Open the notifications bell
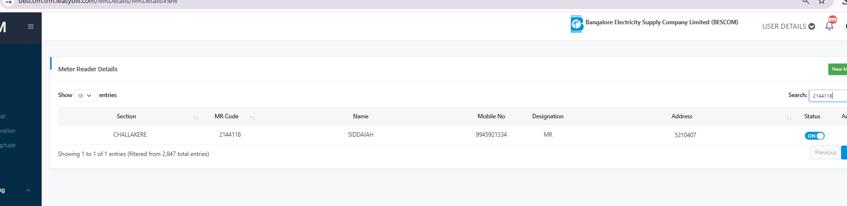Screen dimensions: 847x206 [x=829, y=26]
